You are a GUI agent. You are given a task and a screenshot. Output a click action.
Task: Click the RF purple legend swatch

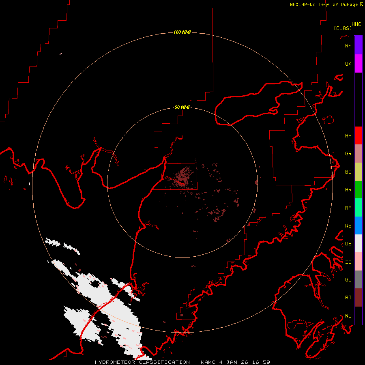click(358, 45)
